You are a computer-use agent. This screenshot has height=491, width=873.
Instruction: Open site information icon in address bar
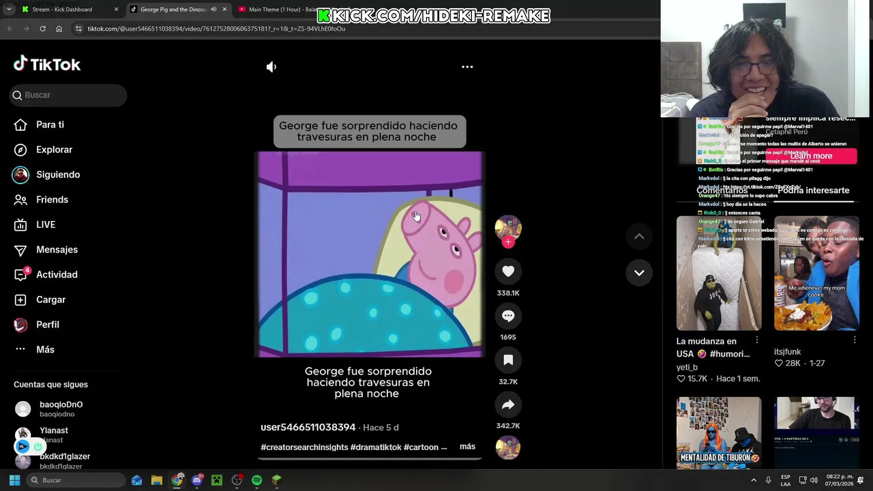78,29
